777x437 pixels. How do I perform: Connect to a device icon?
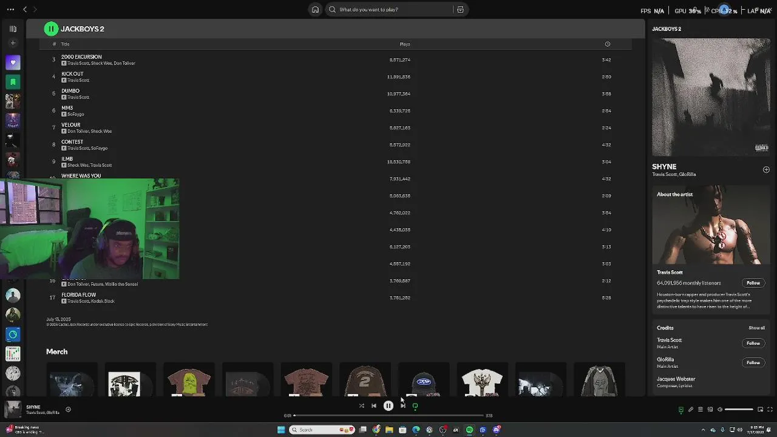tap(710, 410)
